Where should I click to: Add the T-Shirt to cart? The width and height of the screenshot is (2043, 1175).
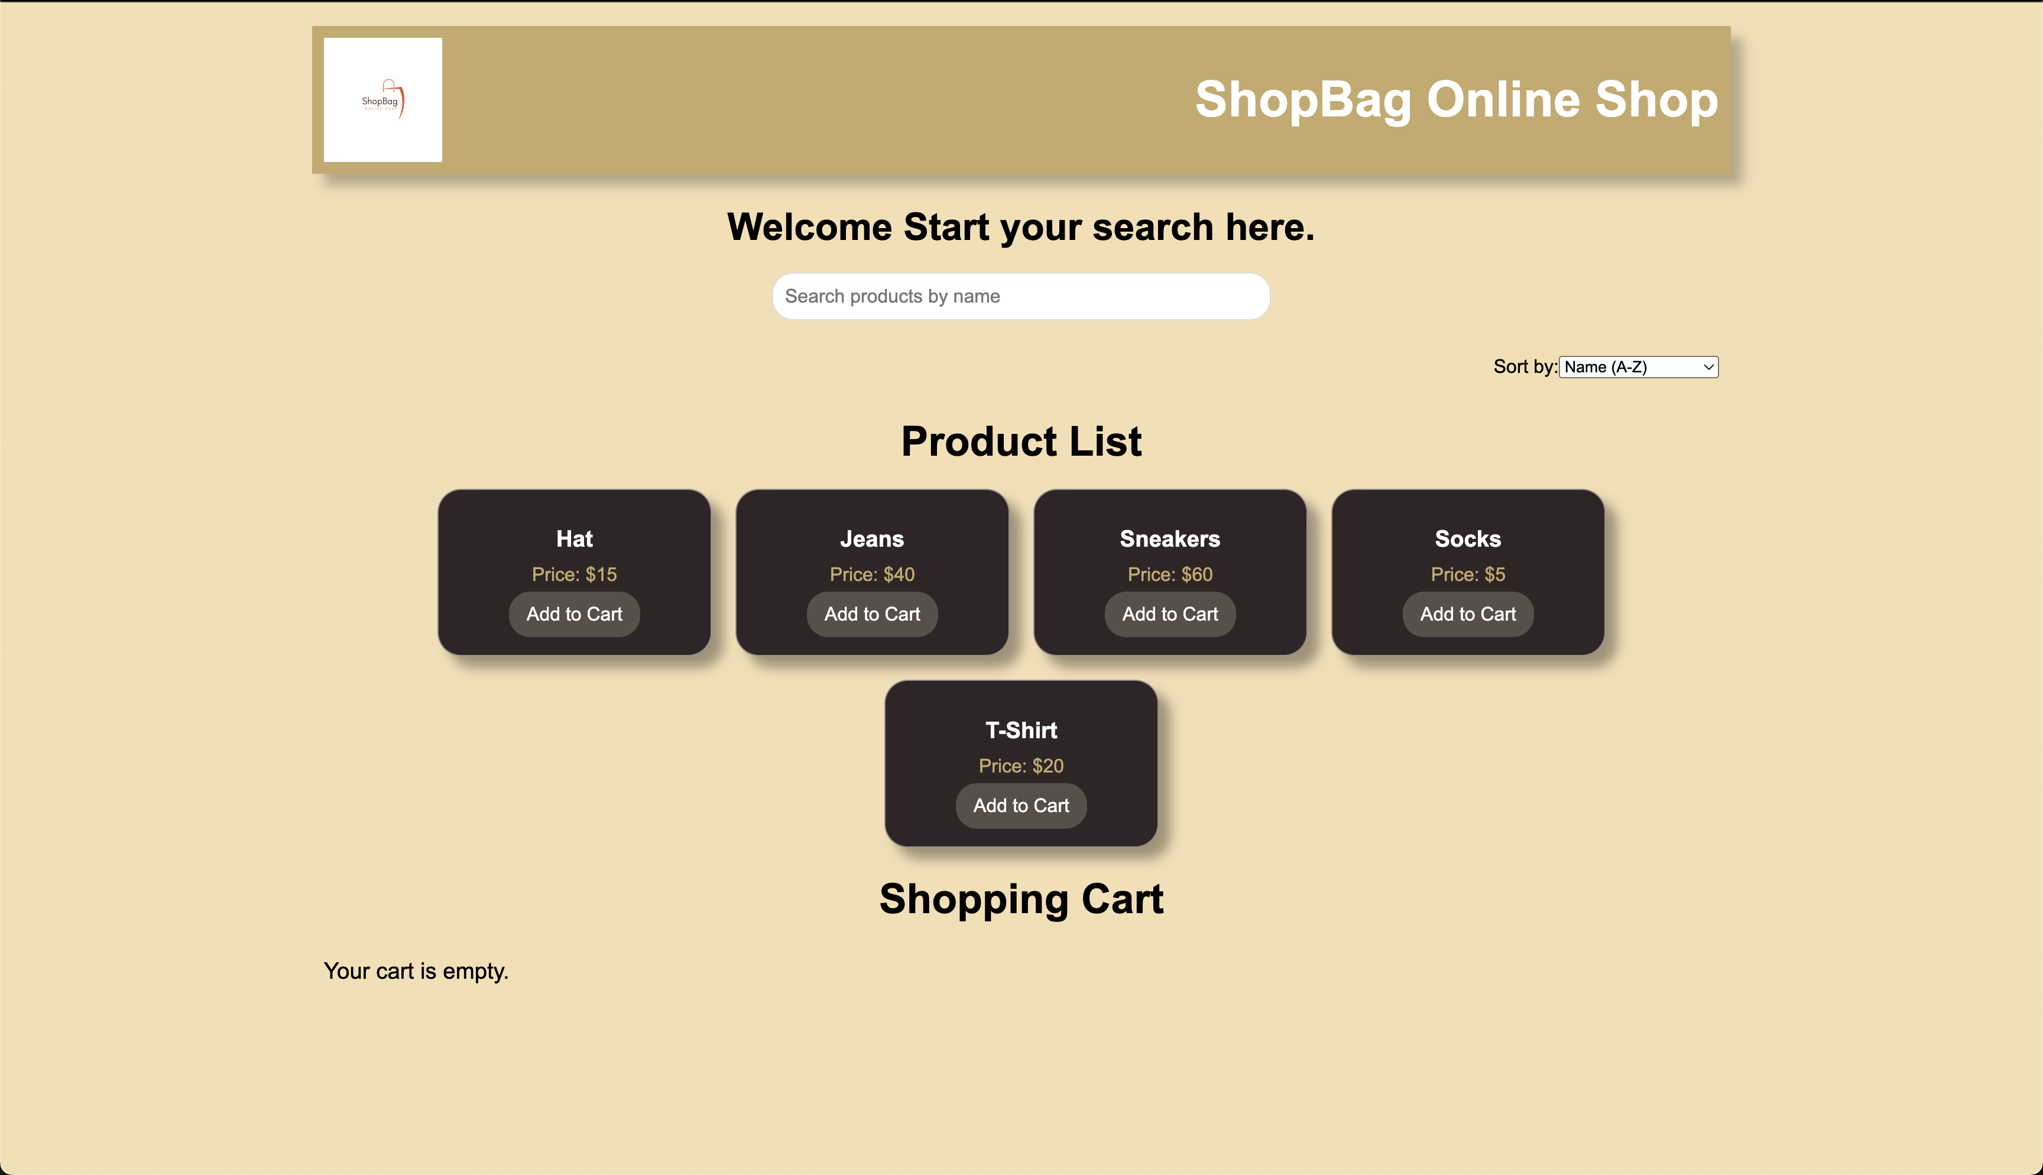pyautogui.click(x=1021, y=806)
